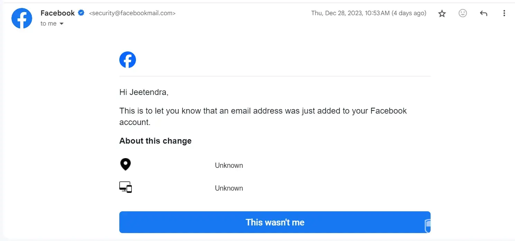Click the Facebook logo in email body

pos(128,60)
